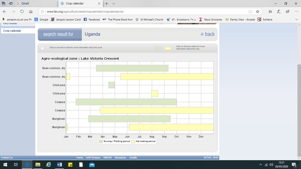This screenshot has height=169, width=301.
Task: Open the Facebook bookmark
Action: tap(92, 20)
